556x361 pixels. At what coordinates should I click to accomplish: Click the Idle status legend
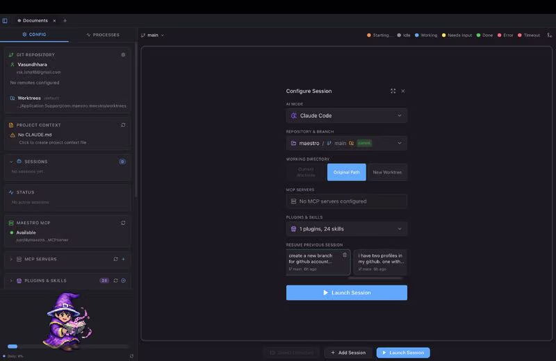point(404,35)
